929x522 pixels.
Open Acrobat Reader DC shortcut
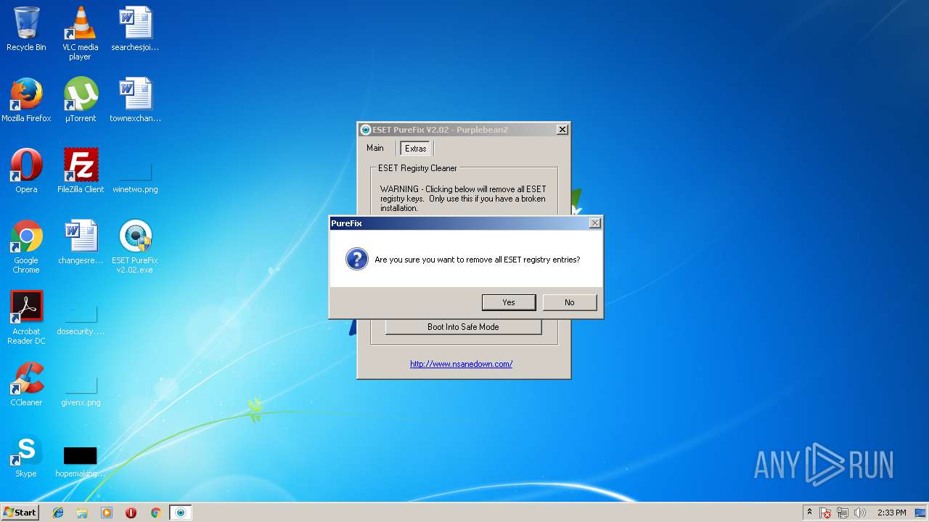tap(26, 318)
